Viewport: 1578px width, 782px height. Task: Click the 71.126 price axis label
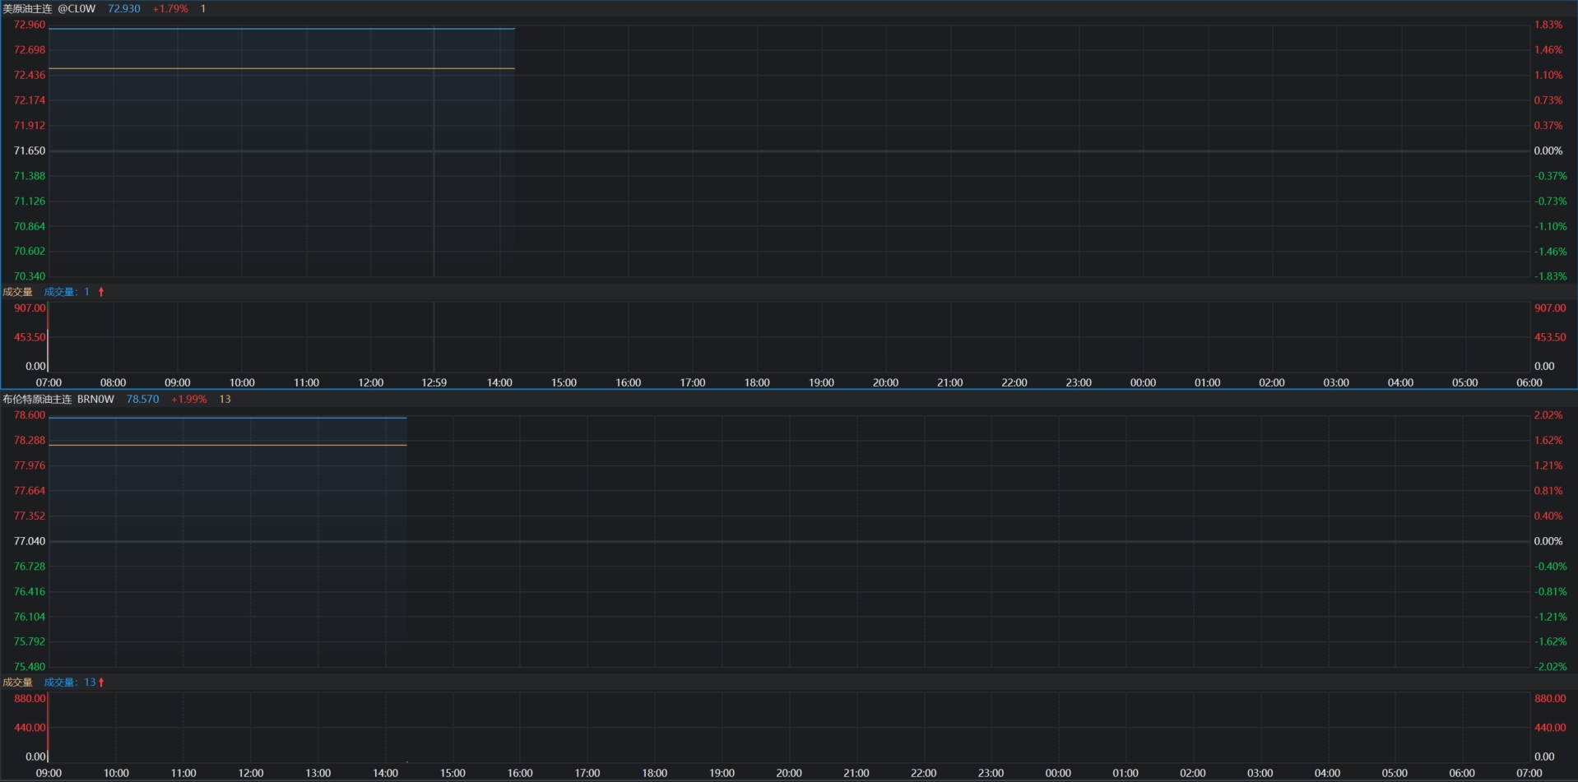point(30,201)
